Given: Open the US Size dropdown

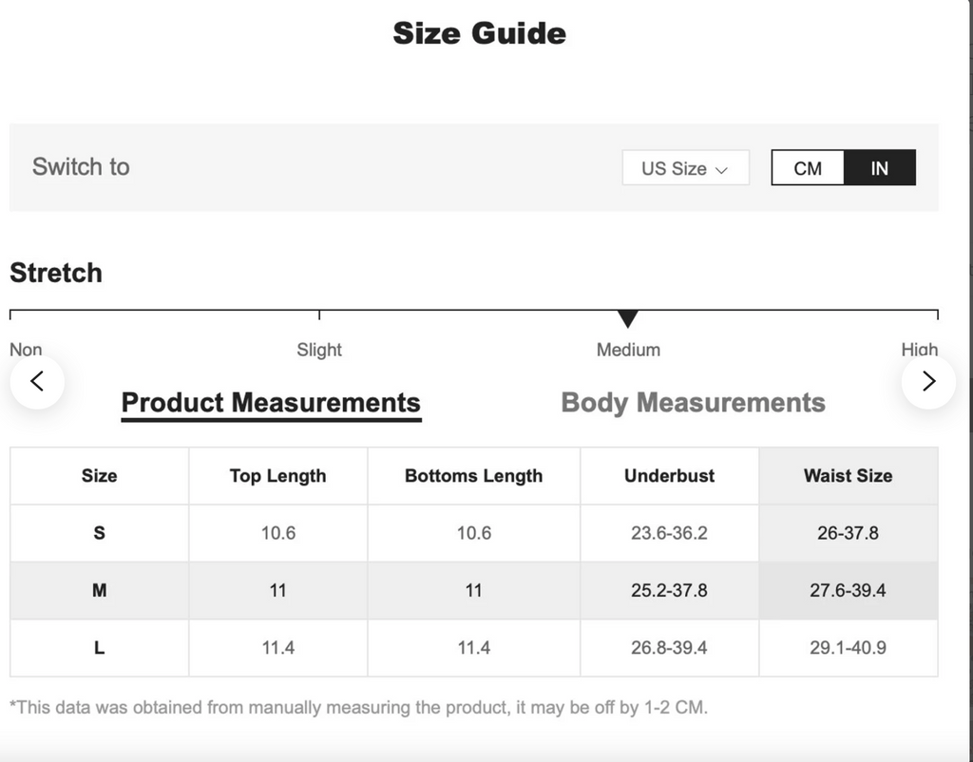Looking at the screenshot, I should 685,168.
